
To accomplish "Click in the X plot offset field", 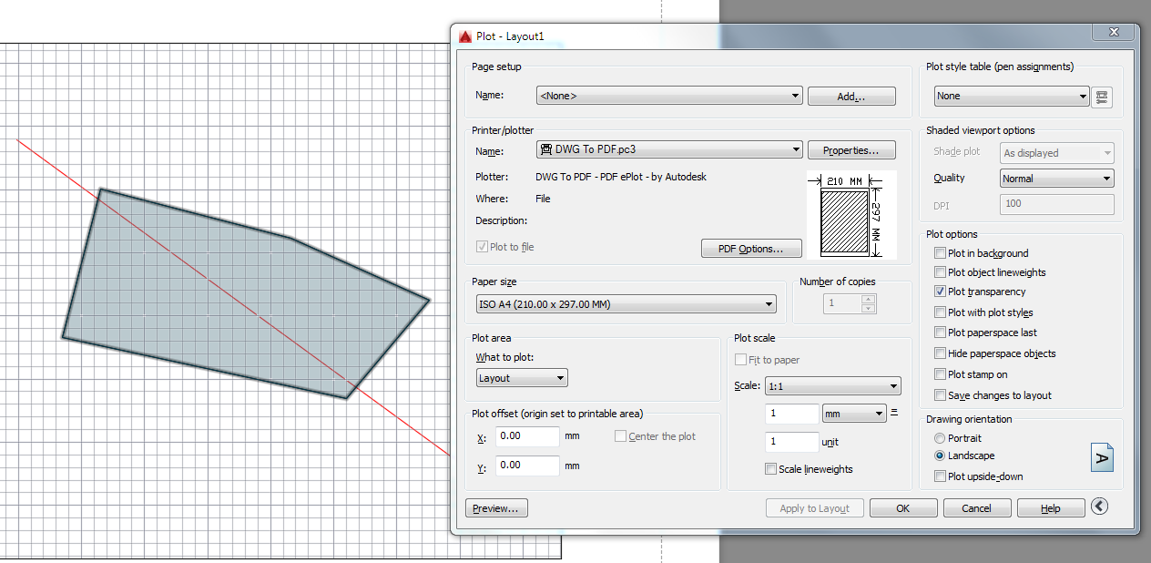I will [526, 436].
